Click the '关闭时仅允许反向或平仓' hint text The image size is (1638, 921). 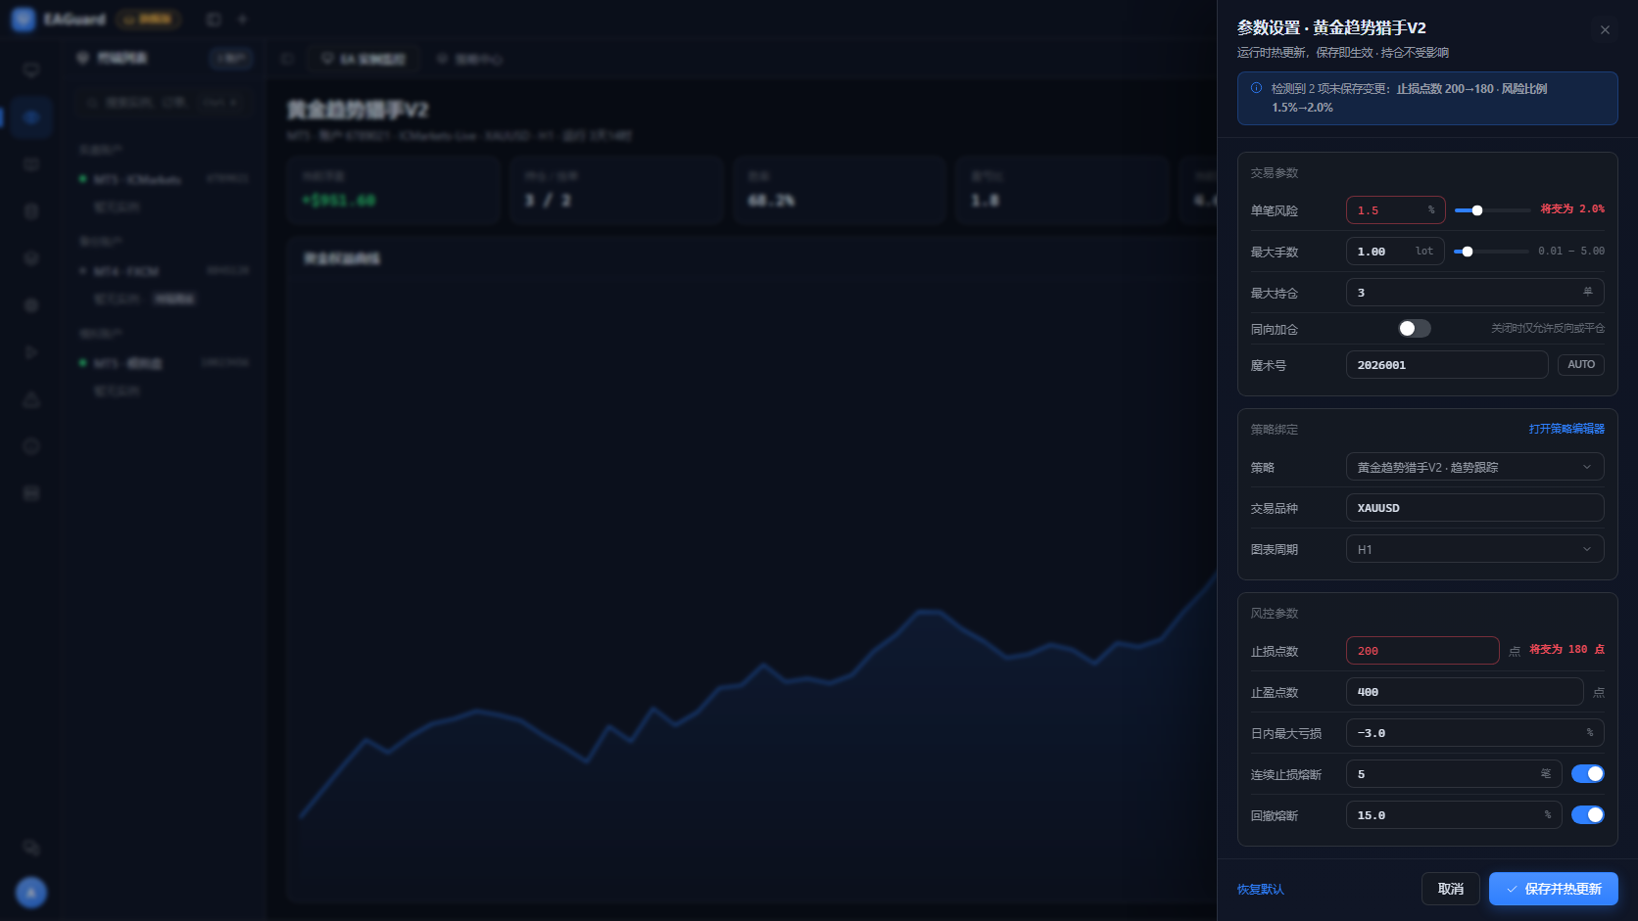point(1548,328)
